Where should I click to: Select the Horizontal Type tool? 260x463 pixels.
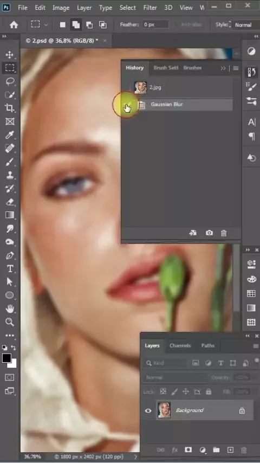coord(9,269)
